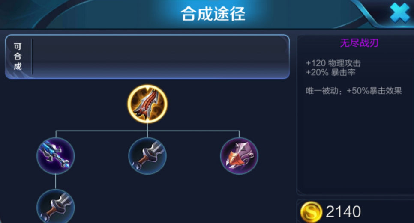Viewport: 414px width, 223px height.
Task: Select the middle iron sword component icon
Action: pyautogui.click(x=147, y=156)
